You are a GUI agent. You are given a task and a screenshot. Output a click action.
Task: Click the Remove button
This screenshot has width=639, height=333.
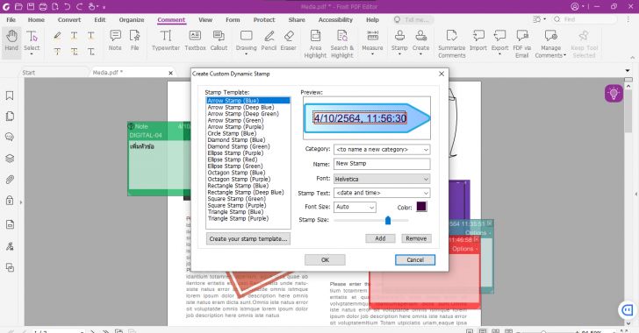(416, 238)
